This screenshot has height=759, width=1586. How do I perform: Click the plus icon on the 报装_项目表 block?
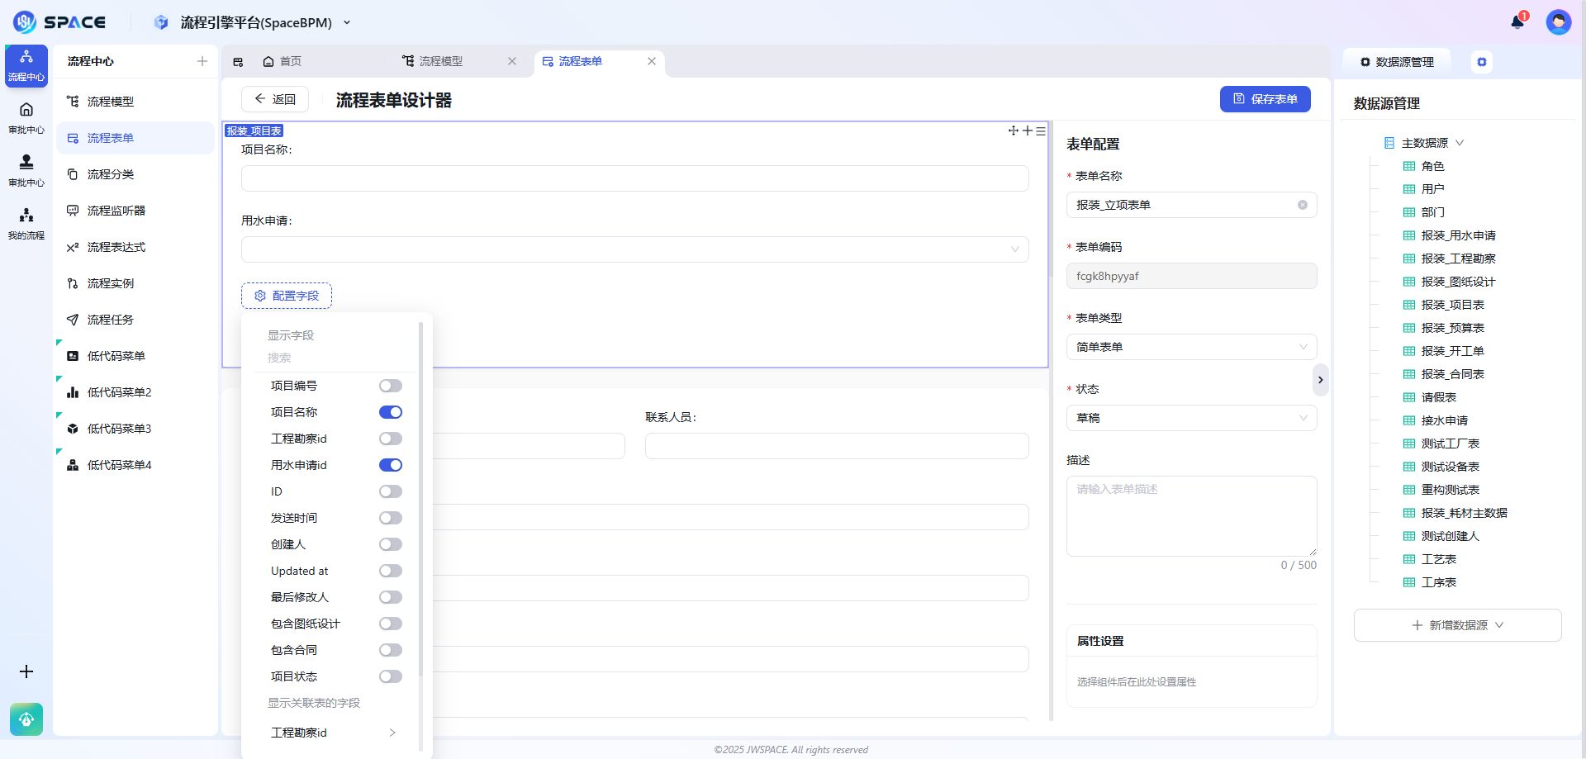[1027, 130]
